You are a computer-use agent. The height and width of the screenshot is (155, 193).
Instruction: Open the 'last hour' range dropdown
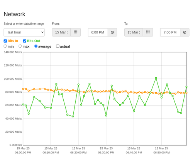click(24, 32)
